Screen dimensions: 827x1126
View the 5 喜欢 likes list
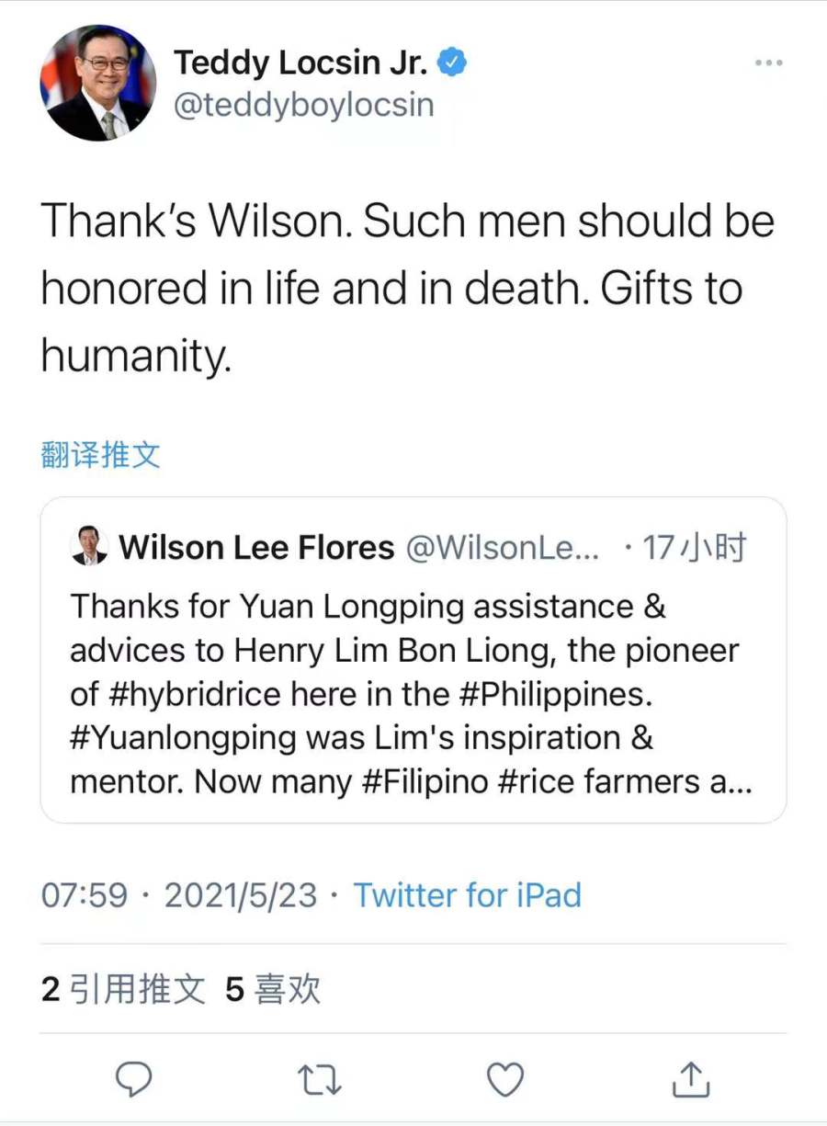[x=273, y=989]
